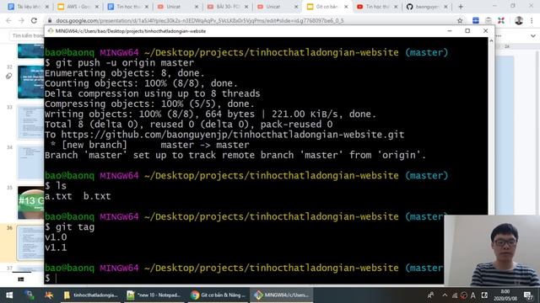Click the '$ git tag' command line

click(69, 227)
